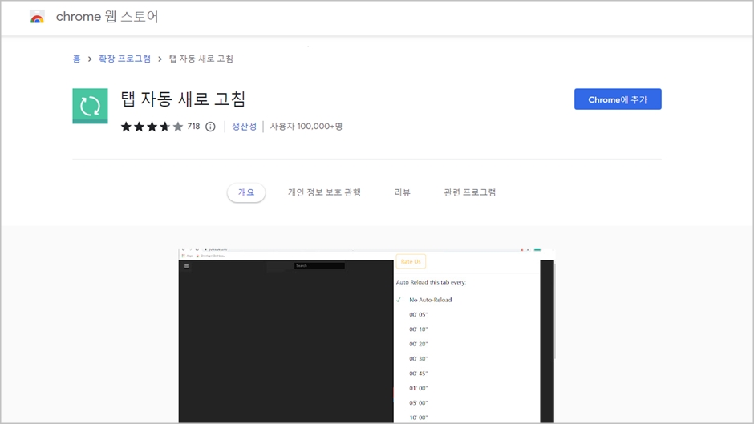Open the 생산성 category link

[245, 127]
